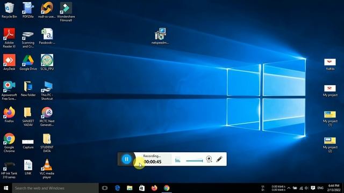Launch Microsoft Edge from the taskbar
344x193 pixels.
coord(117,188)
